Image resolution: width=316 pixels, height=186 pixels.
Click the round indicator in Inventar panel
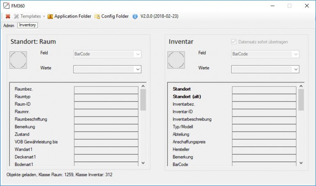[x=176, y=60]
